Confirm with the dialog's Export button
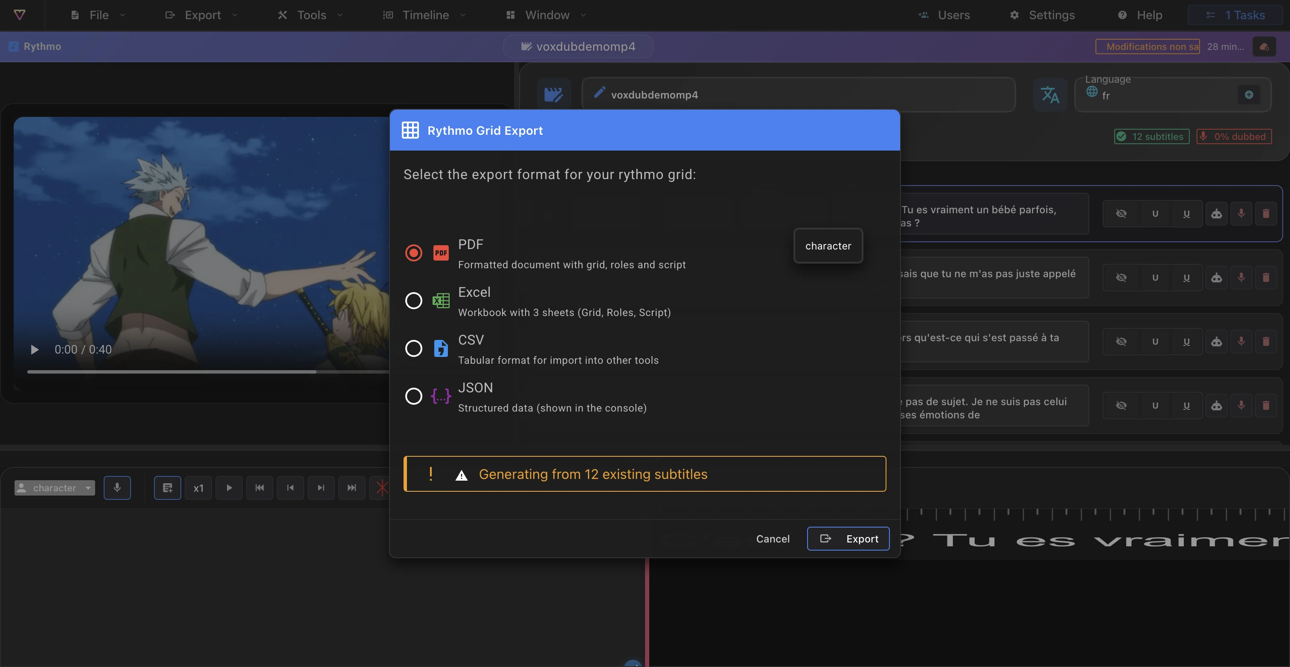The height and width of the screenshot is (667, 1290). (848, 539)
